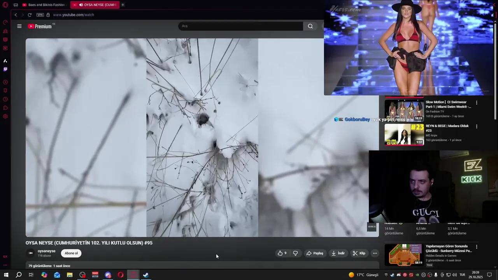This screenshot has height=280, width=498.
Task: Open 20:39 clock and calendar flyout
Action: click(x=475, y=275)
